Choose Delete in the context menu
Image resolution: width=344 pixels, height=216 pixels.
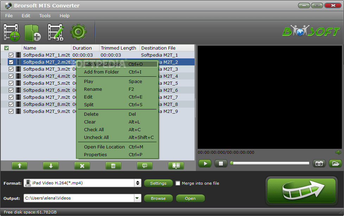117,114
